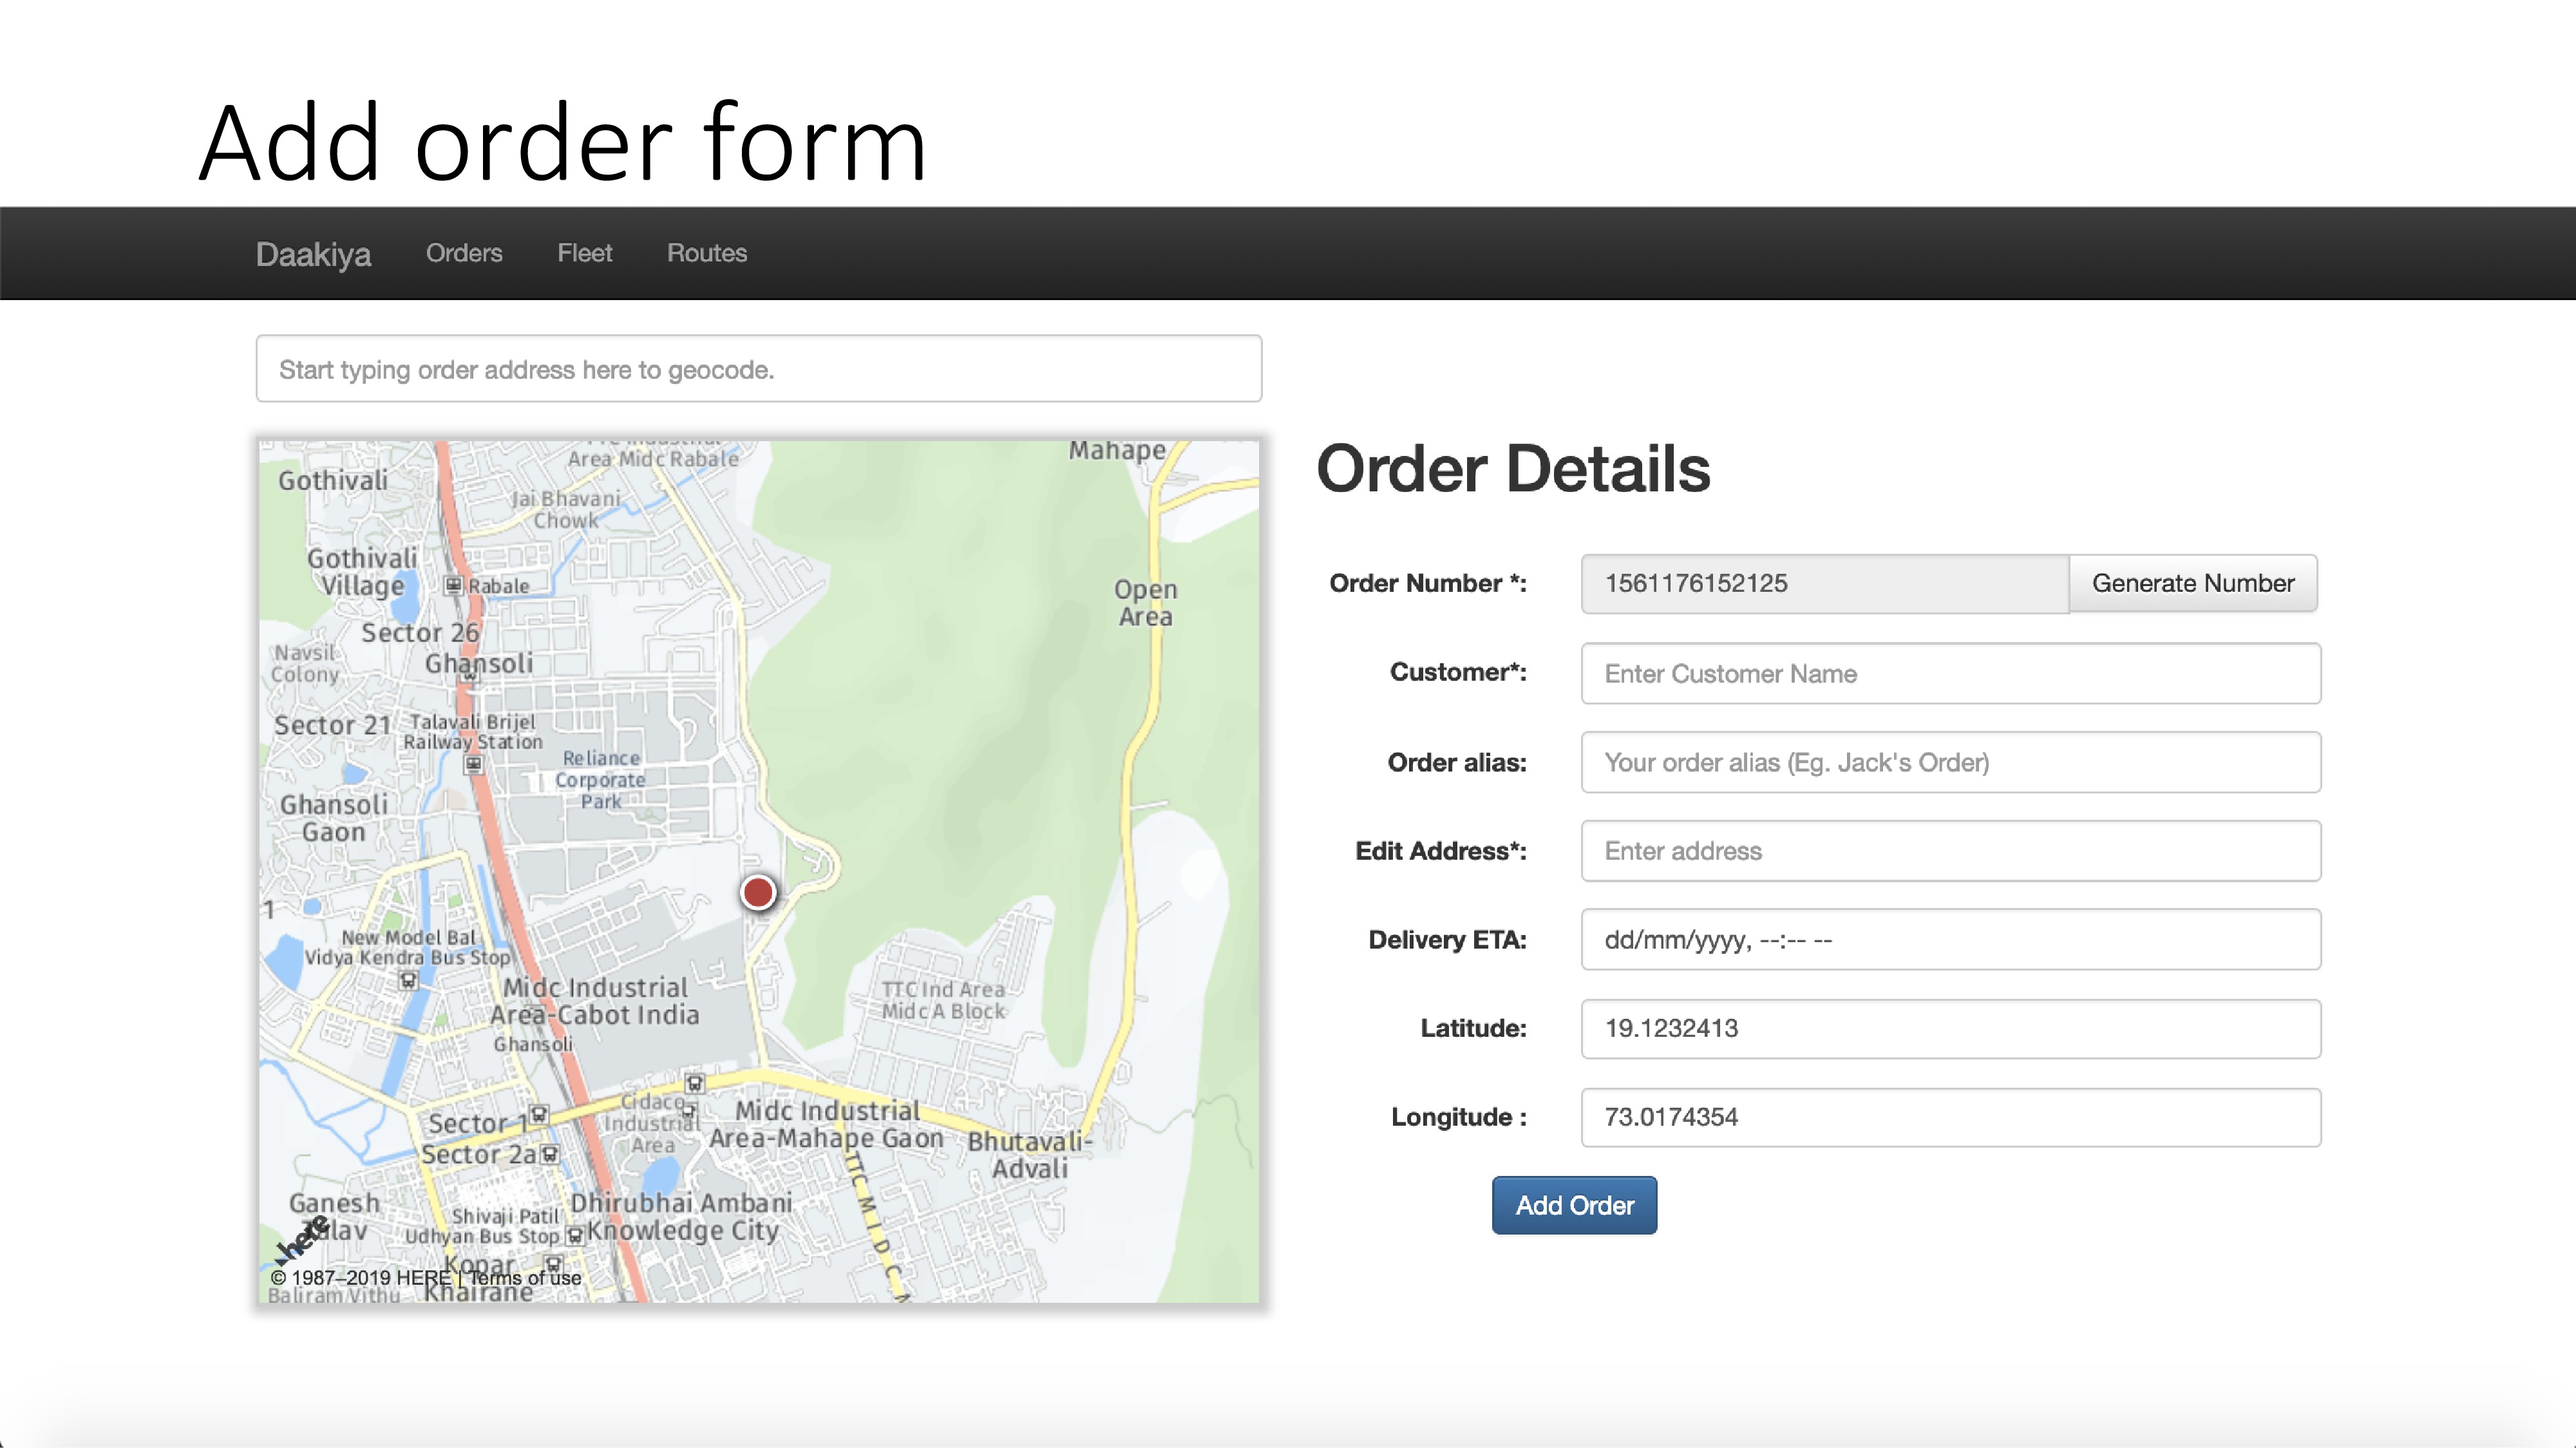The height and width of the screenshot is (1449, 2576).
Task: Open the Delivery ETA date field
Action: pyautogui.click(x=1950, y=940)
